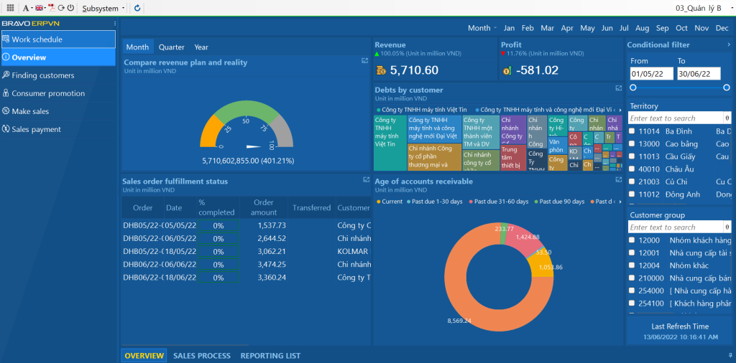Expand the Debts by customer chart
736x363 pixels.
coord(619,88)
